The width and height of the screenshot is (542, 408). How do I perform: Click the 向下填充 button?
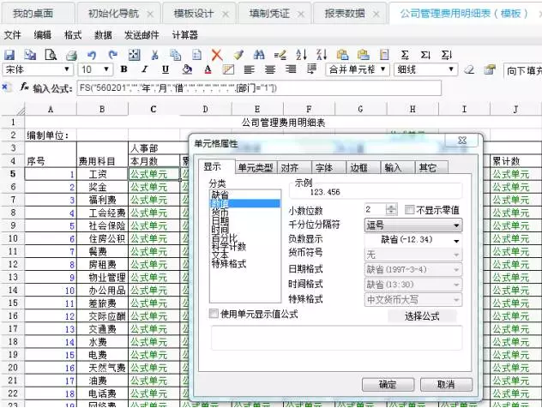(x=523, y=70)
